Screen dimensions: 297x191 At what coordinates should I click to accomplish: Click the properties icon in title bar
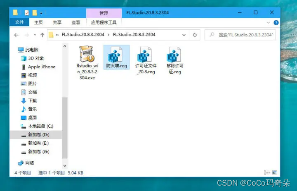[27, 13]
